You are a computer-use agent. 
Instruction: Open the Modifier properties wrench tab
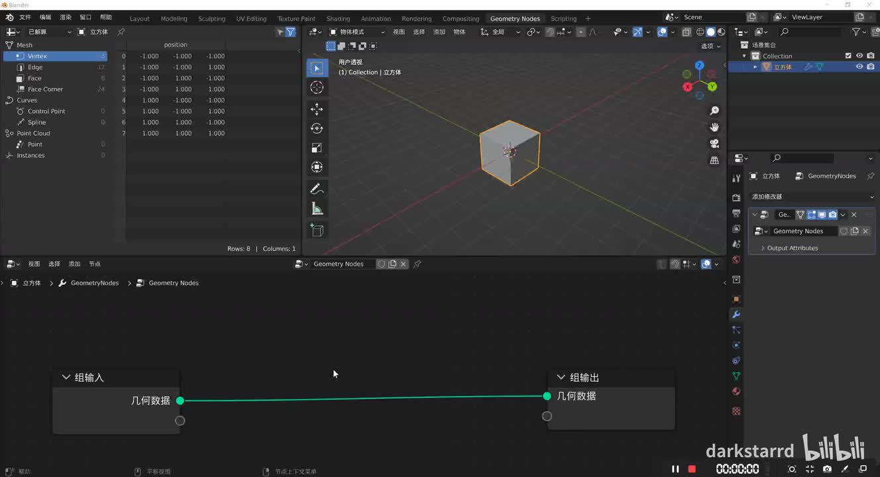[x=736, y=314]
